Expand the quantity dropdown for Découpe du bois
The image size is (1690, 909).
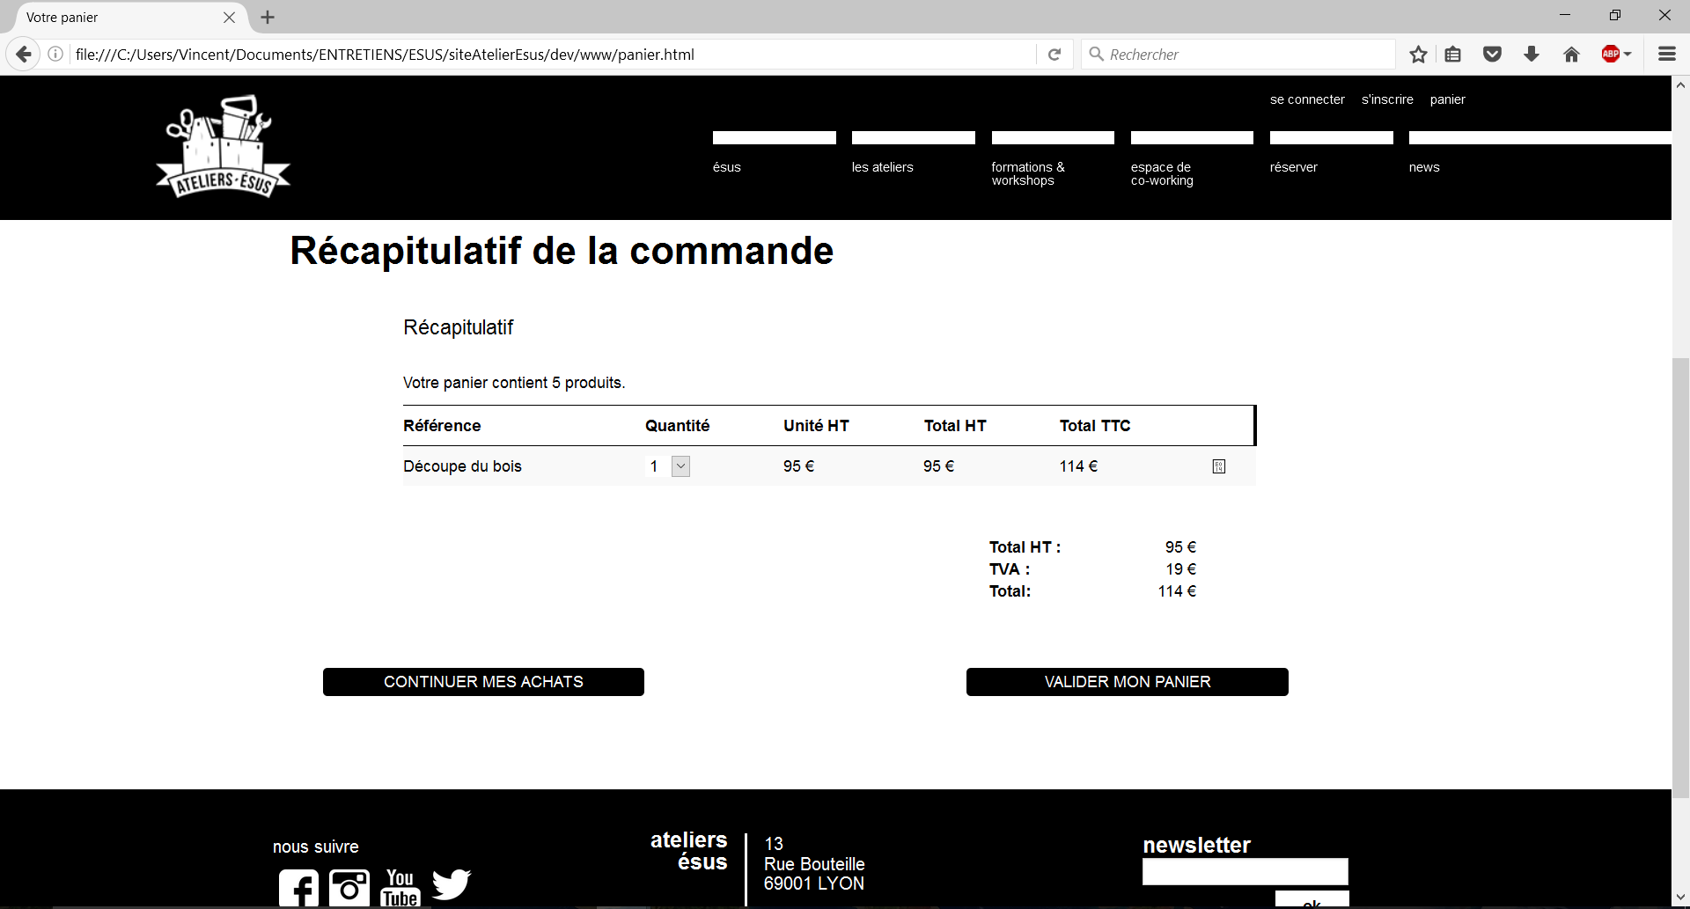click(x=680, y=466)
